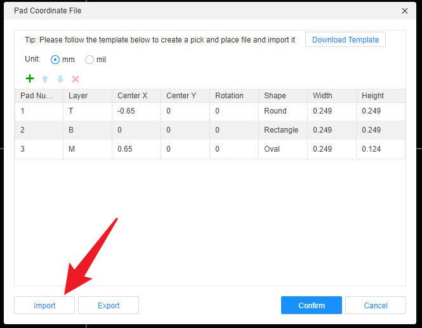The height and width of the screenshot is (328, 422).
Task: Click the move row up arrow icon
Action: (45, 79)
